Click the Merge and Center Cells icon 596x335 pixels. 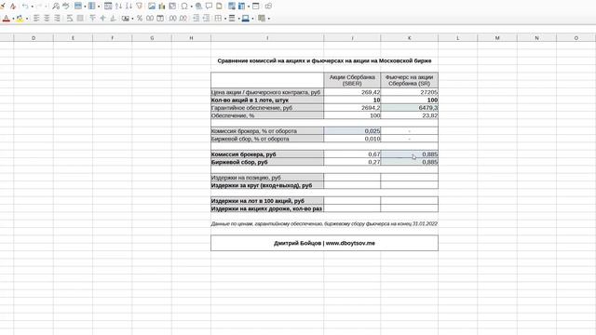pyautogui.click(x=80, y=19)
